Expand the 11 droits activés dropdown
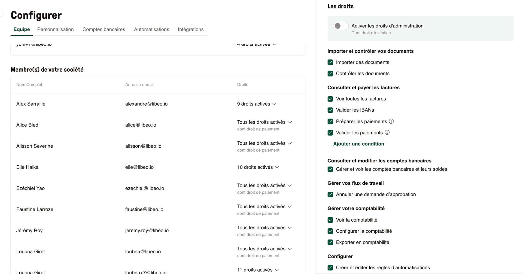 pyautogui.click(x=258, y=270)
